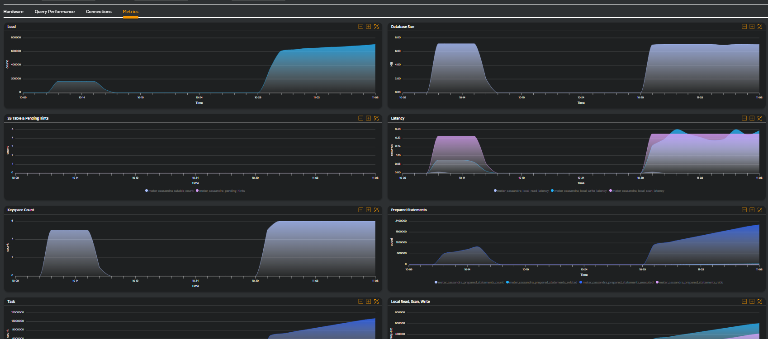Click crossed-arrows icon on Local Read, Scan, Write panel
This screenshot has height=339, width=768.
760,302
